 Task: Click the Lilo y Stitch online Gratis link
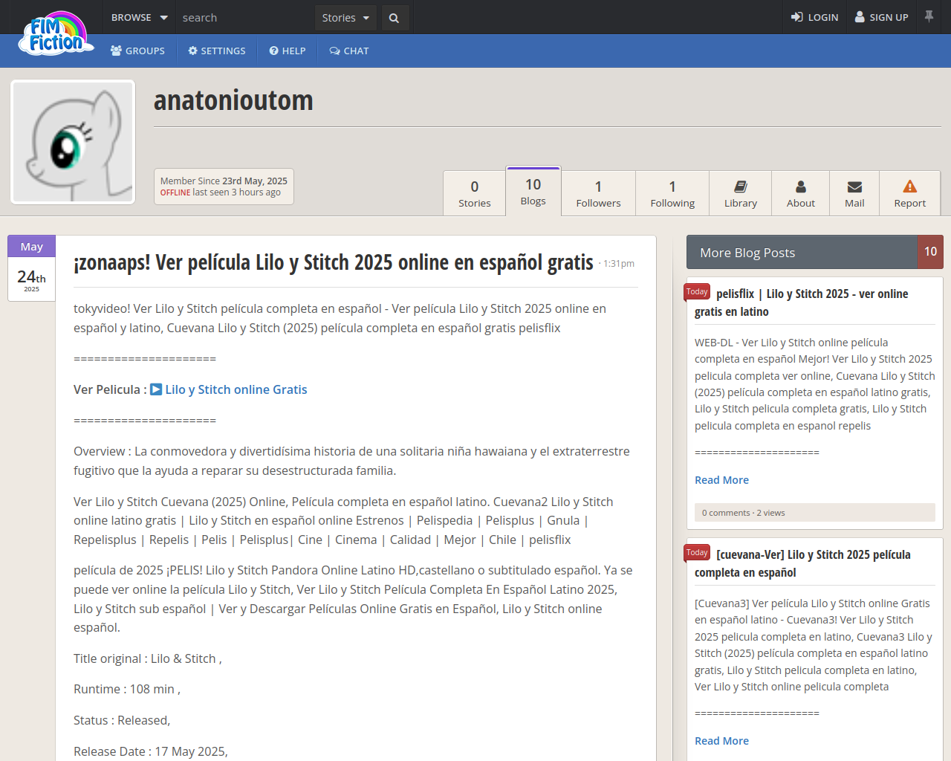click(x=236, y=389)
